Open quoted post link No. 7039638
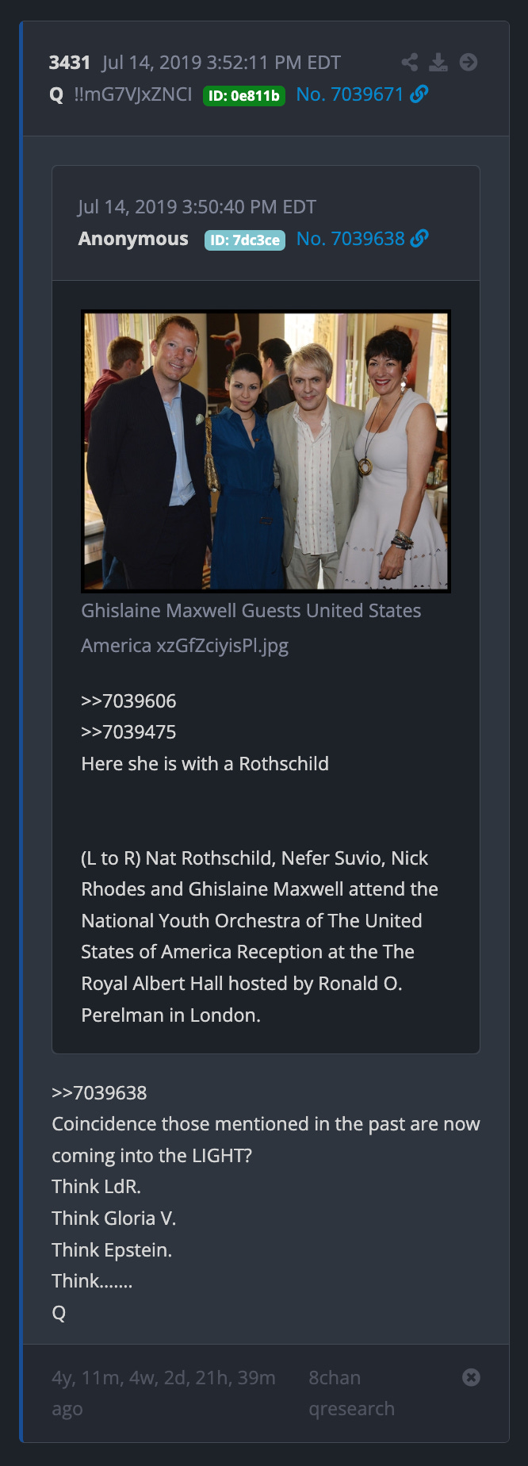This screenshot has width=528, height=1466. click(x=350, y=239)
